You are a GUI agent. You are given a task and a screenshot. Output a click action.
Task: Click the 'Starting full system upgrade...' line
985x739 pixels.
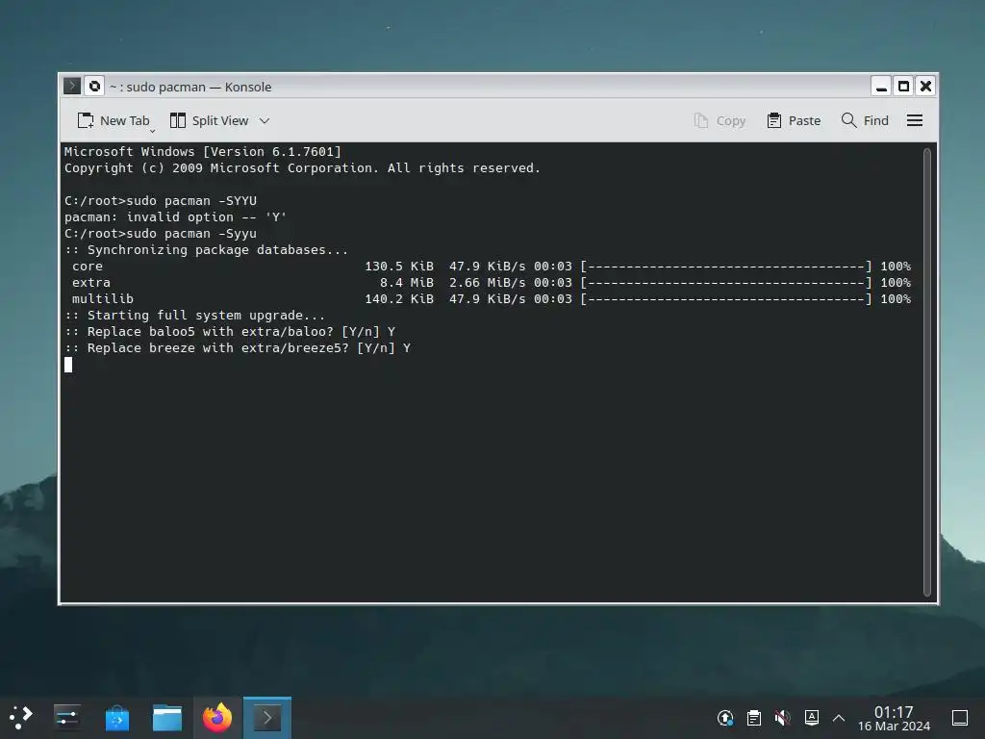pyautogui.click(x=194, y=316)
